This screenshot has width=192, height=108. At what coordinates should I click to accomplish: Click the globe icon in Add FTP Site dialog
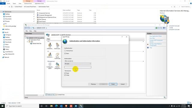pos(65,41)
